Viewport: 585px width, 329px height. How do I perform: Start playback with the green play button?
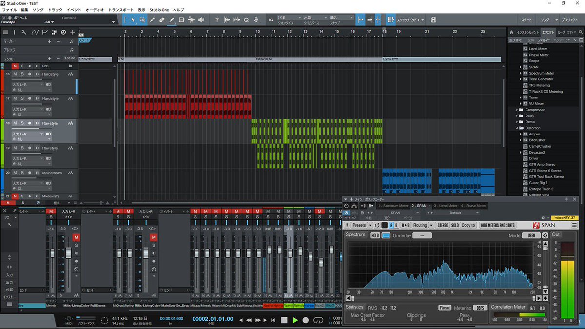click(295, 320)
